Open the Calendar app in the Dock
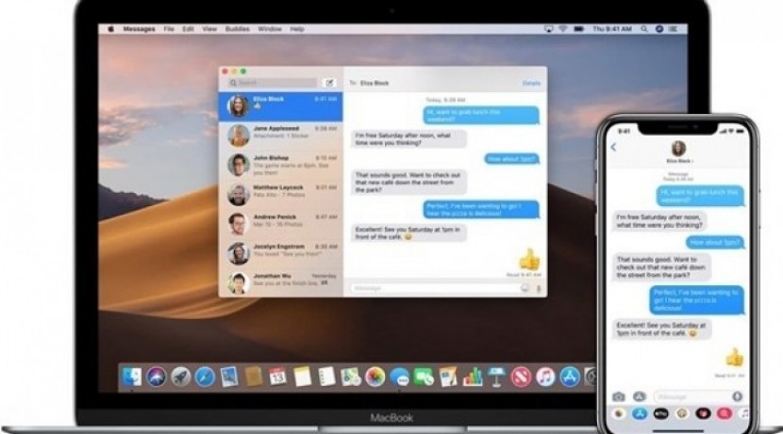This screenshot has width=783, height=434. click(277, 378)
